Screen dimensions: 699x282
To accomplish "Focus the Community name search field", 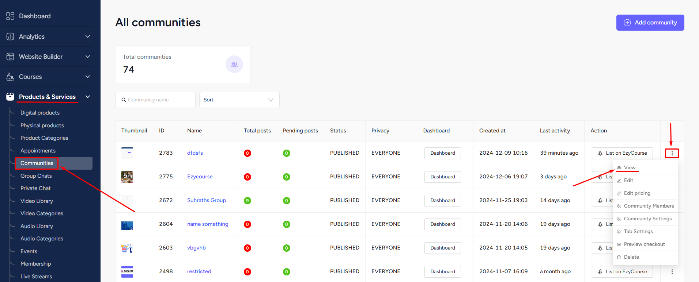I will (155, 100).
